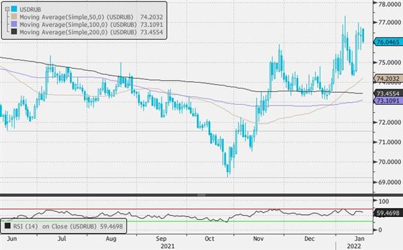The height and width of the screenshot is (250, 403).
Task: Select Moving Average(Simple,100,0) legend entry
Action: [78, 24]
